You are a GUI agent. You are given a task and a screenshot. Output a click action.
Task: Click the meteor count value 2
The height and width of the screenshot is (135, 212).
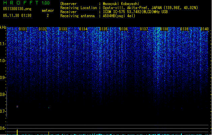coord(48,16)
